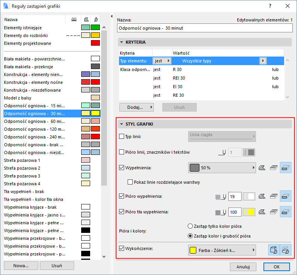Image resolution: width=297 pixels, height=275 pixels.
Task: Toggle cut fill icon in Wypełnienia row
Action: coord(285,168)
